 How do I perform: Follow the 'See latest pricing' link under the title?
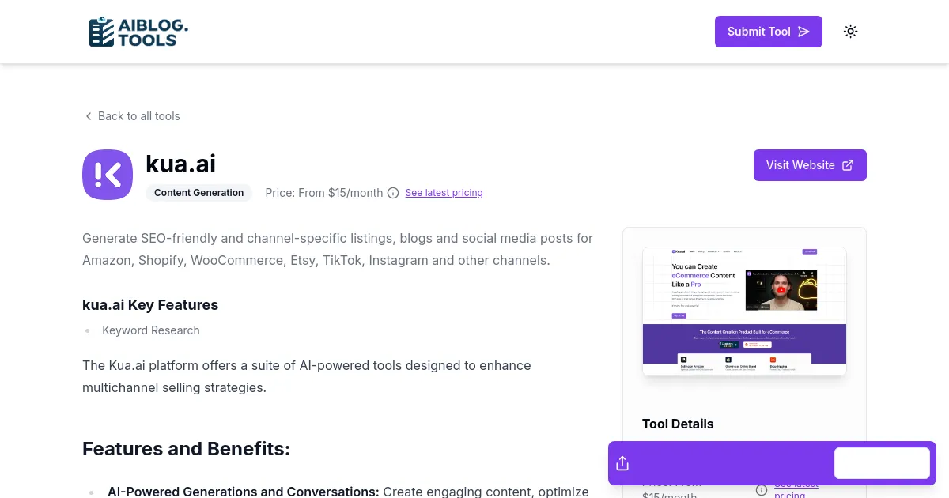444,193
